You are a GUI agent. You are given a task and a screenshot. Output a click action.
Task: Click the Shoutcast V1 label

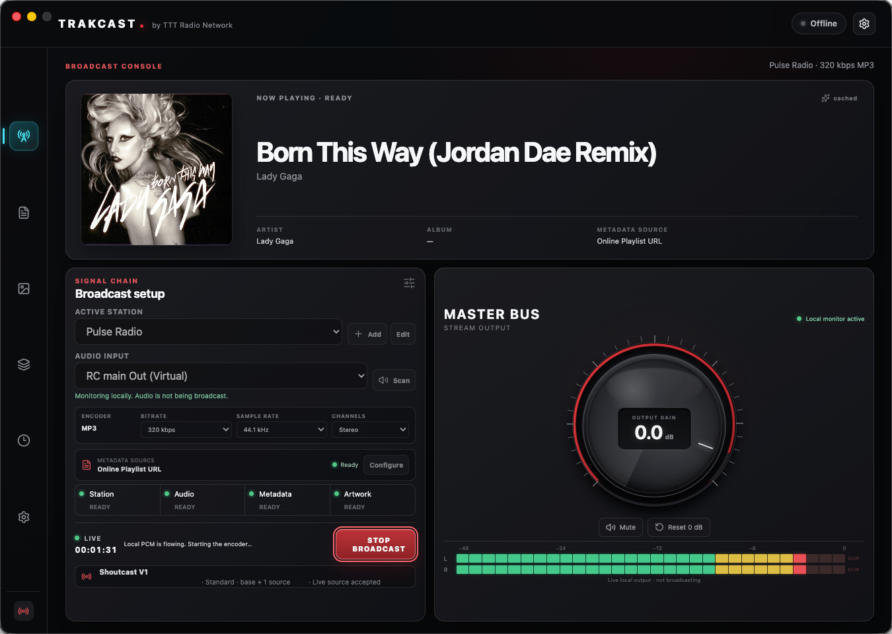(124, 572)
